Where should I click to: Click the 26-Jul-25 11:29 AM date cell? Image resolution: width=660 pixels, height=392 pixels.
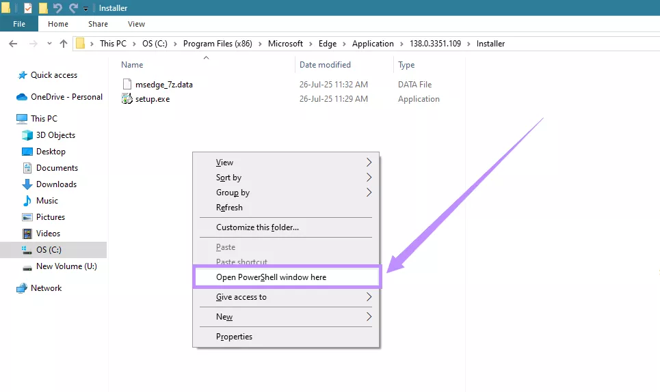coord(333,99)
